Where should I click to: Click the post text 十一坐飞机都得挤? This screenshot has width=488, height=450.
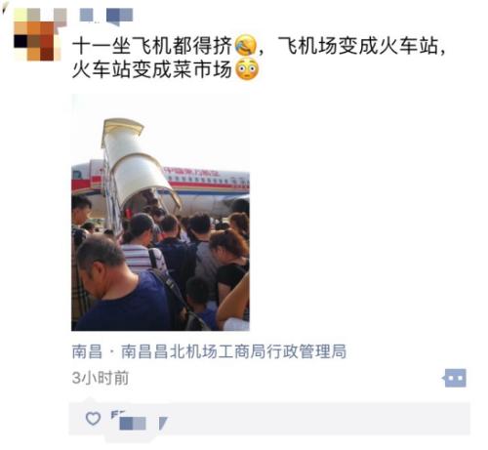click(152, 45)
